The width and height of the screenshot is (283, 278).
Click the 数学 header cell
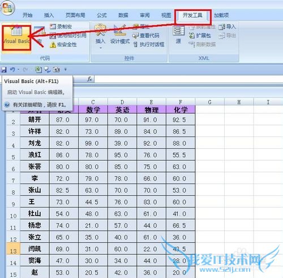[x=93, y=109]
